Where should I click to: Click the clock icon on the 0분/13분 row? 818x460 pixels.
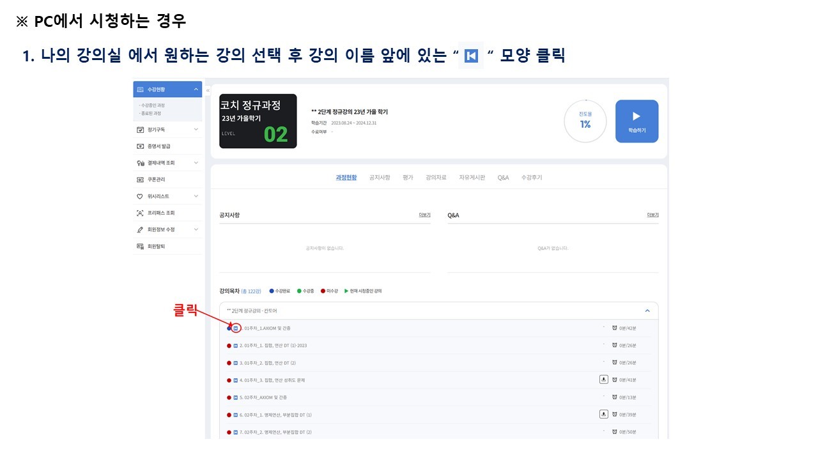pos(615,397)
